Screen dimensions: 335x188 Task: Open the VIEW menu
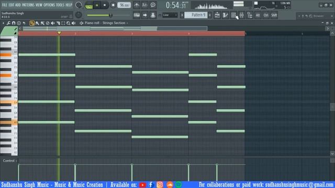39,5
